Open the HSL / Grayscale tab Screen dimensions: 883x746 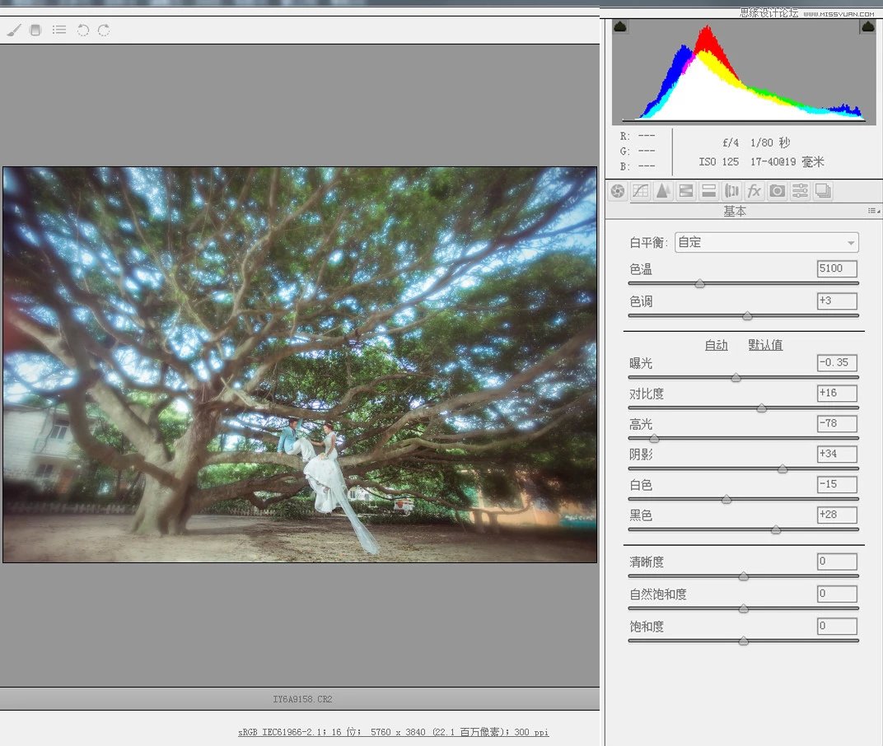tap(686, 191)
